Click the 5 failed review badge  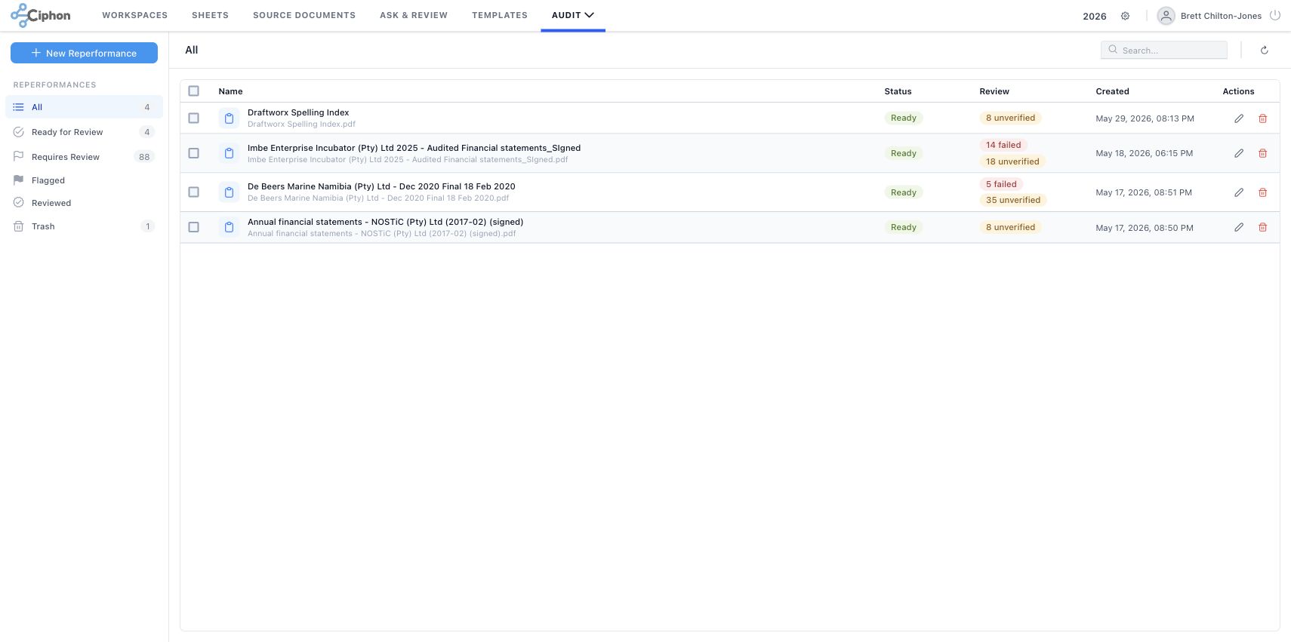[1001, 184]
